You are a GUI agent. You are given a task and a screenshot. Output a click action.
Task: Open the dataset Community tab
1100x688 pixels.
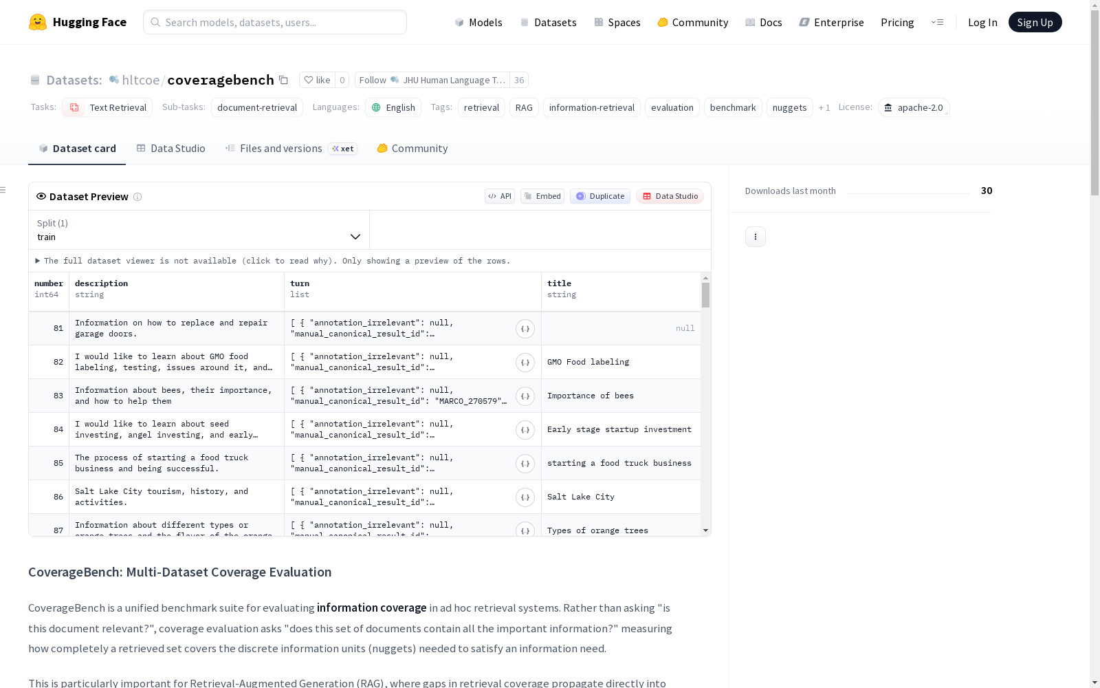click(412, 149)
